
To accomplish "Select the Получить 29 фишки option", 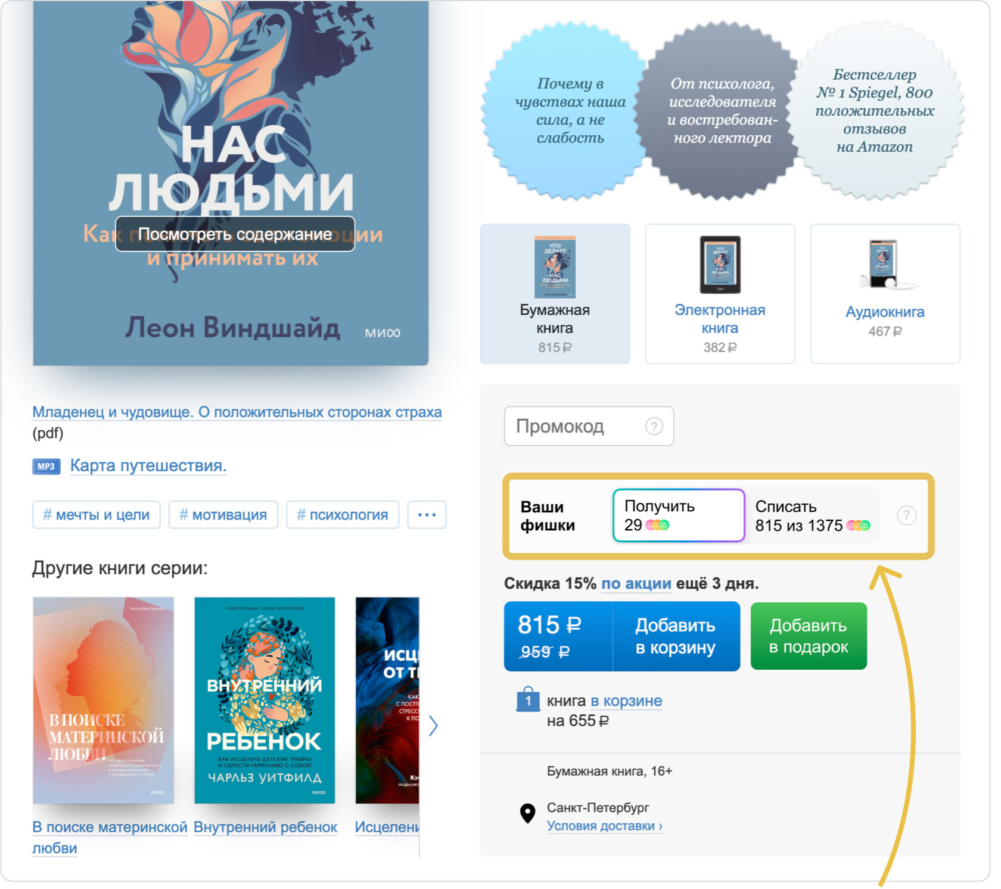I will (x=679, y=515).
